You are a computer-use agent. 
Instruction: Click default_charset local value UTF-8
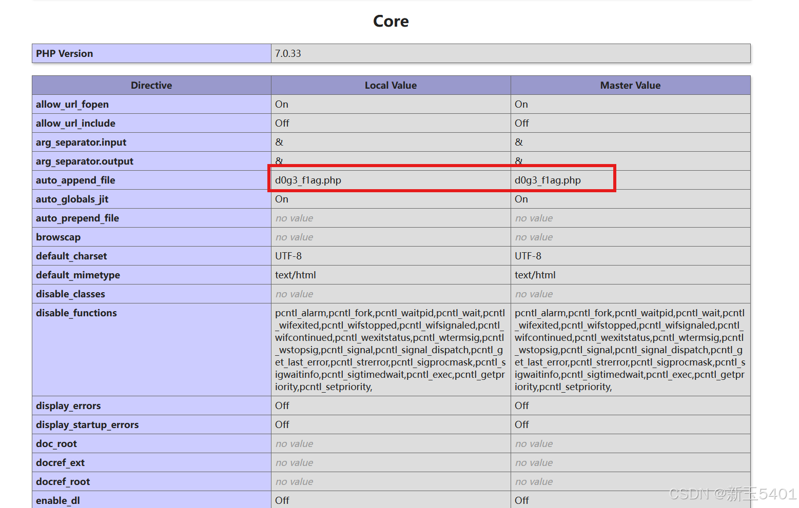point(288,256)
